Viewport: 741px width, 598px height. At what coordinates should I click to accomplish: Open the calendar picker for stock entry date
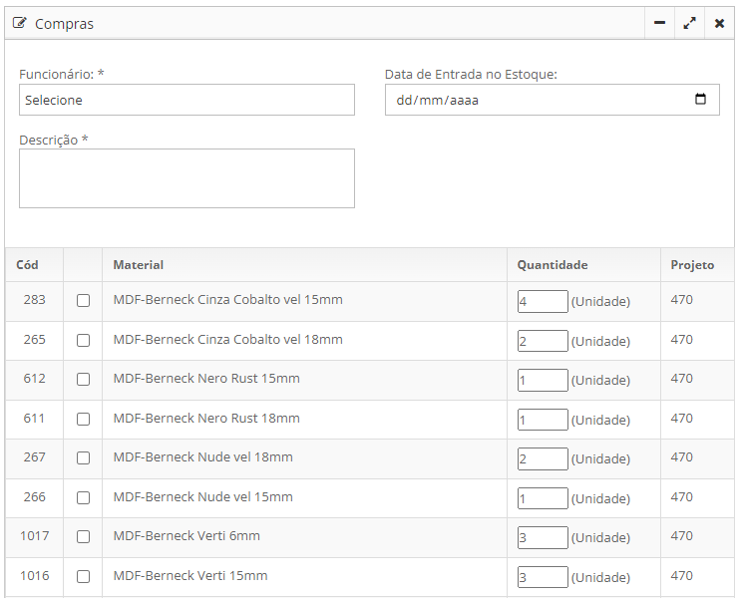[x=700, y=100]
